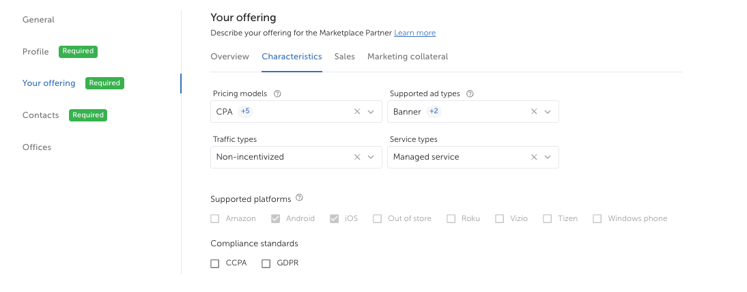Click the help icon beside Supported ad types
The image size is (747, 292).
click(x=470, y=93)
